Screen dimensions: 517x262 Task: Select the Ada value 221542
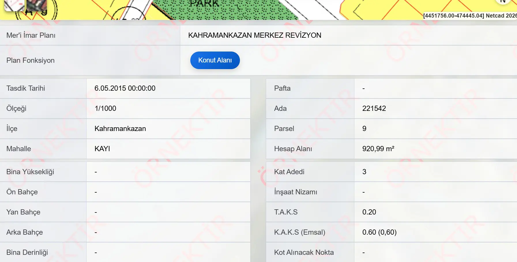(374, 108)
